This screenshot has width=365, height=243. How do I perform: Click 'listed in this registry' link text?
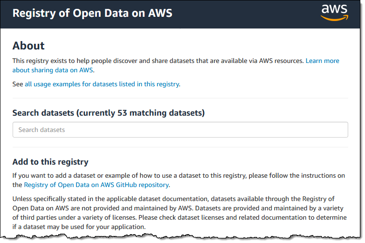click(x=149, y=84)
